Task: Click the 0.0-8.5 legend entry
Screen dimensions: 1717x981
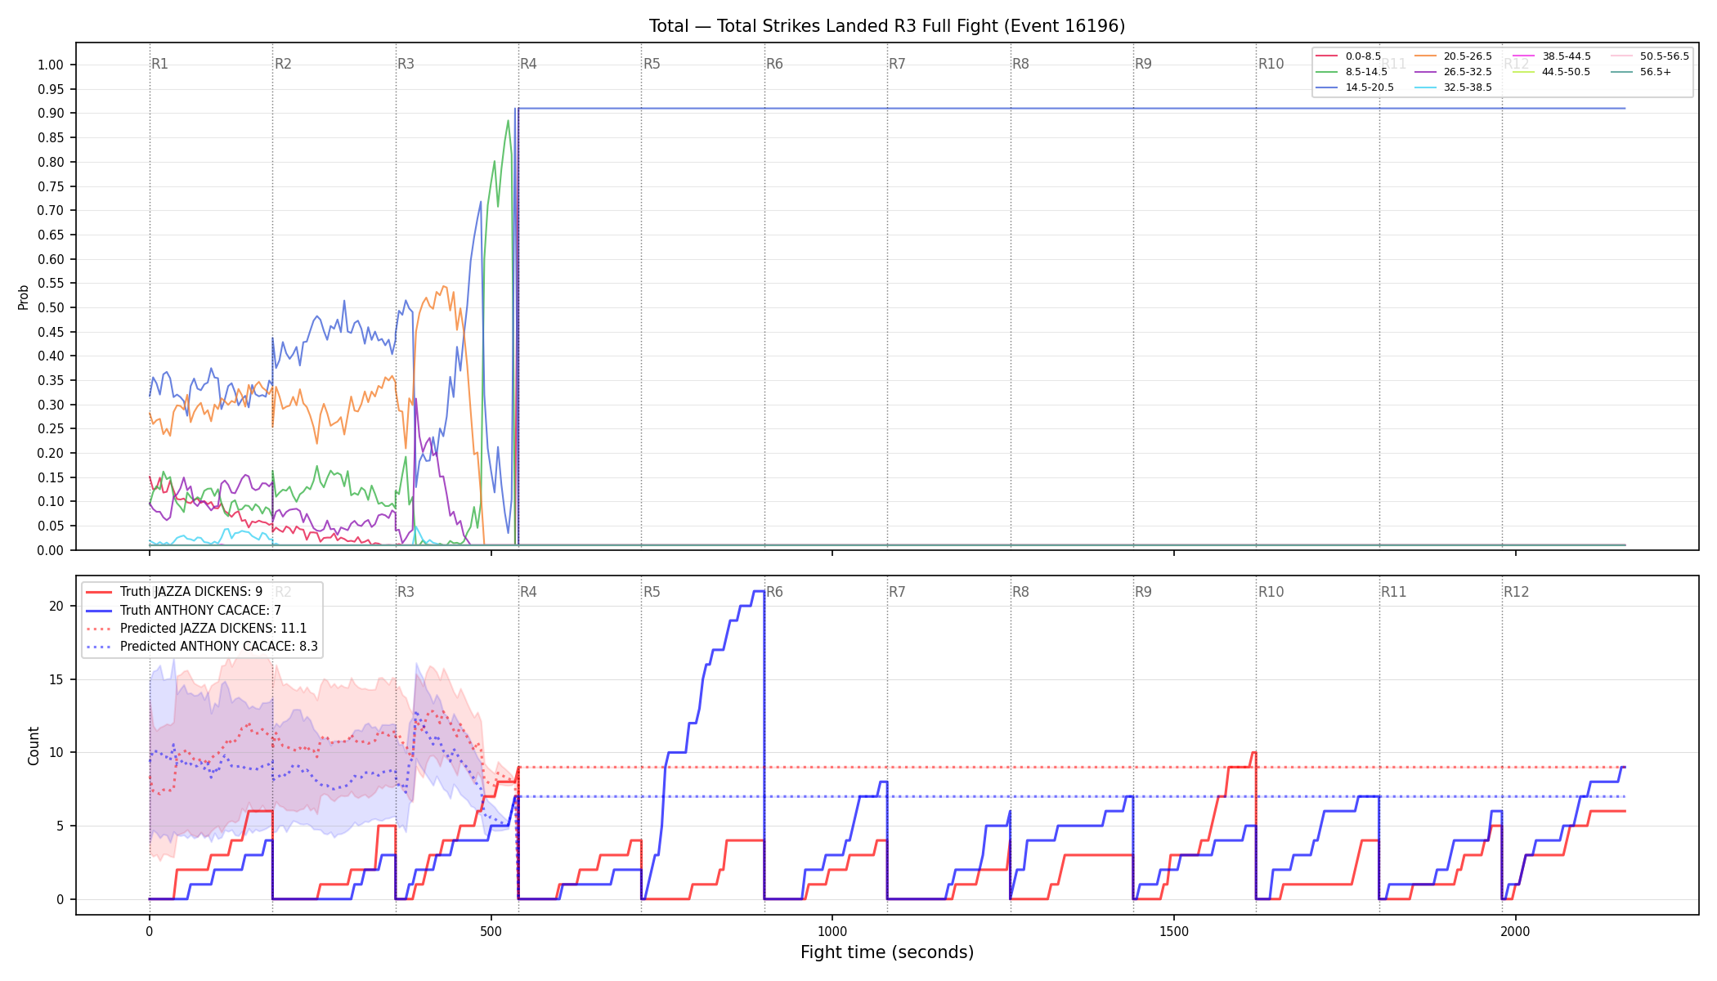Action: click(x=1348, y=56)
